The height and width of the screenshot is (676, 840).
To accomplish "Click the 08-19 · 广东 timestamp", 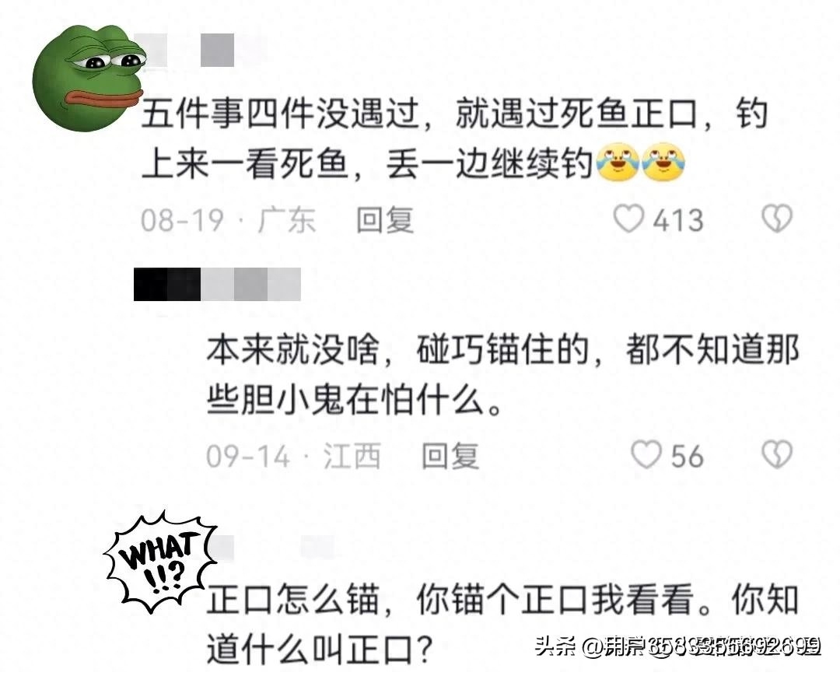I will tap(228, 220).
